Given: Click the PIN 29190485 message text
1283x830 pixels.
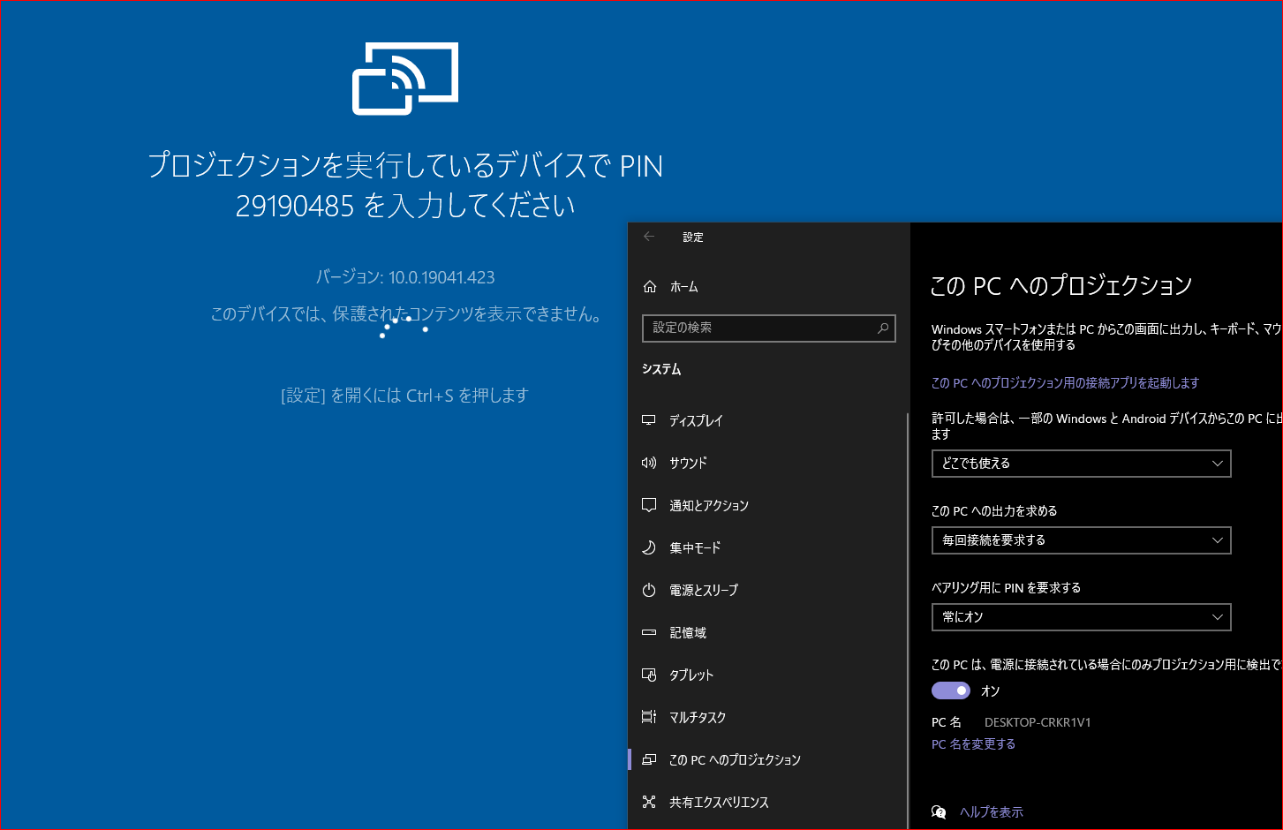Looking at the screenshot, I should 405,185.
